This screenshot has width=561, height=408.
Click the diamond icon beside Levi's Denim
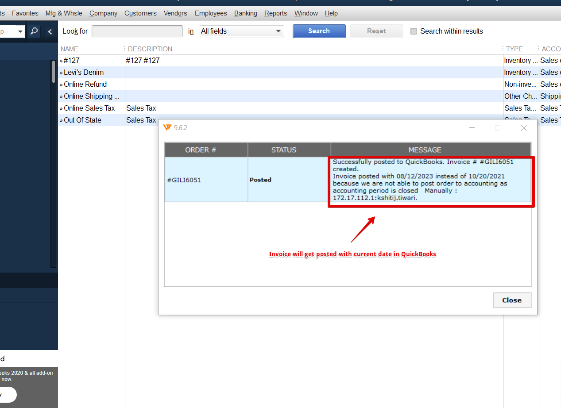tap(61, 73)
